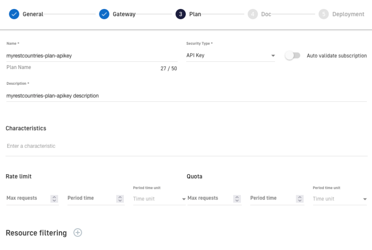Add a resource filtering rule with plus icon
Image resolution: width=372 pixels, height=250 pixels.
click(78, 233)
